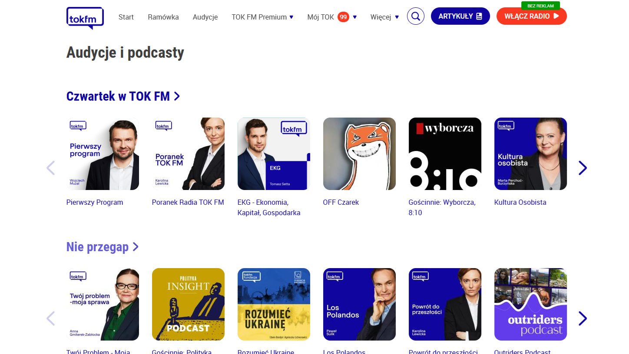Go to the Audycje menu item
Screen dimensions: 629x354
click(x=205, y=17)
